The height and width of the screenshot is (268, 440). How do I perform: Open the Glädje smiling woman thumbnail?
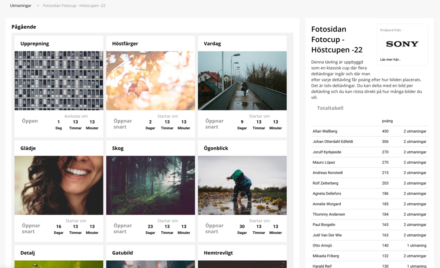tap(59, 185)
